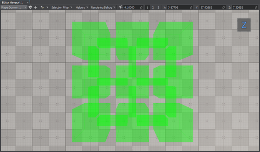Click the camera speed field's drag handle

tap(141, 8)
